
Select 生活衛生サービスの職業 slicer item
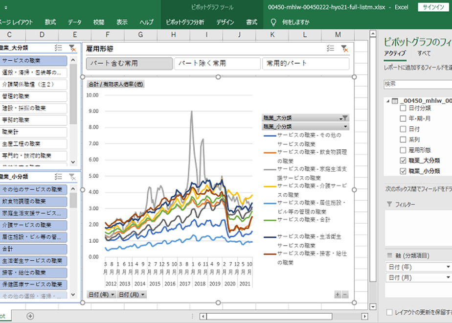(33, 261)
